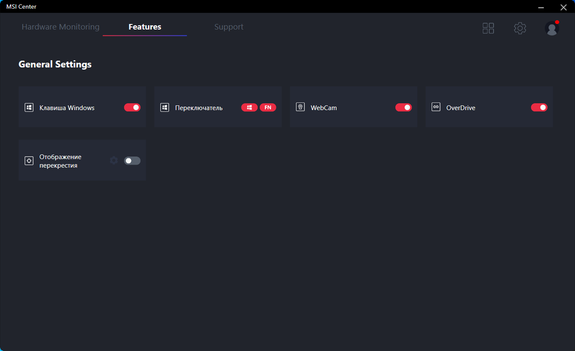Open crosshair display gear settings
This screenshot has width=575, height=351.
click(114, 160)
